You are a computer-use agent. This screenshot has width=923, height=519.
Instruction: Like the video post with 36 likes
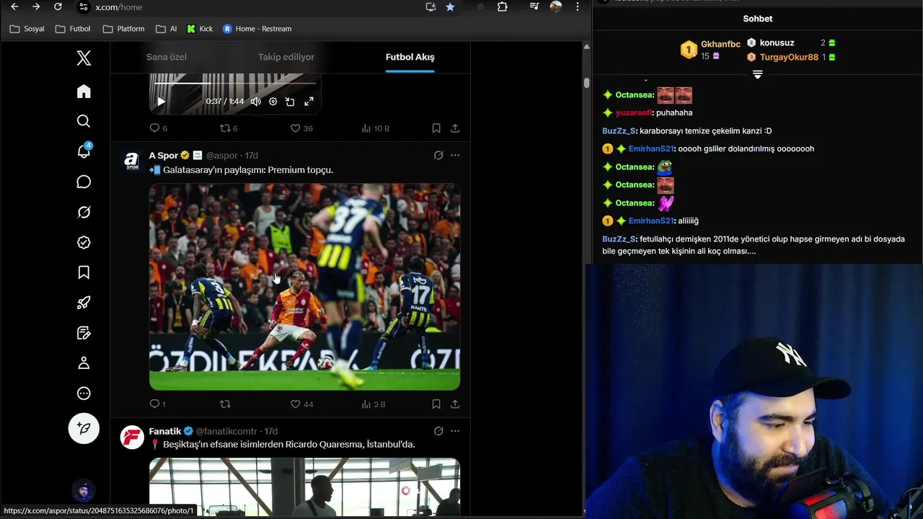click(301, 128)
